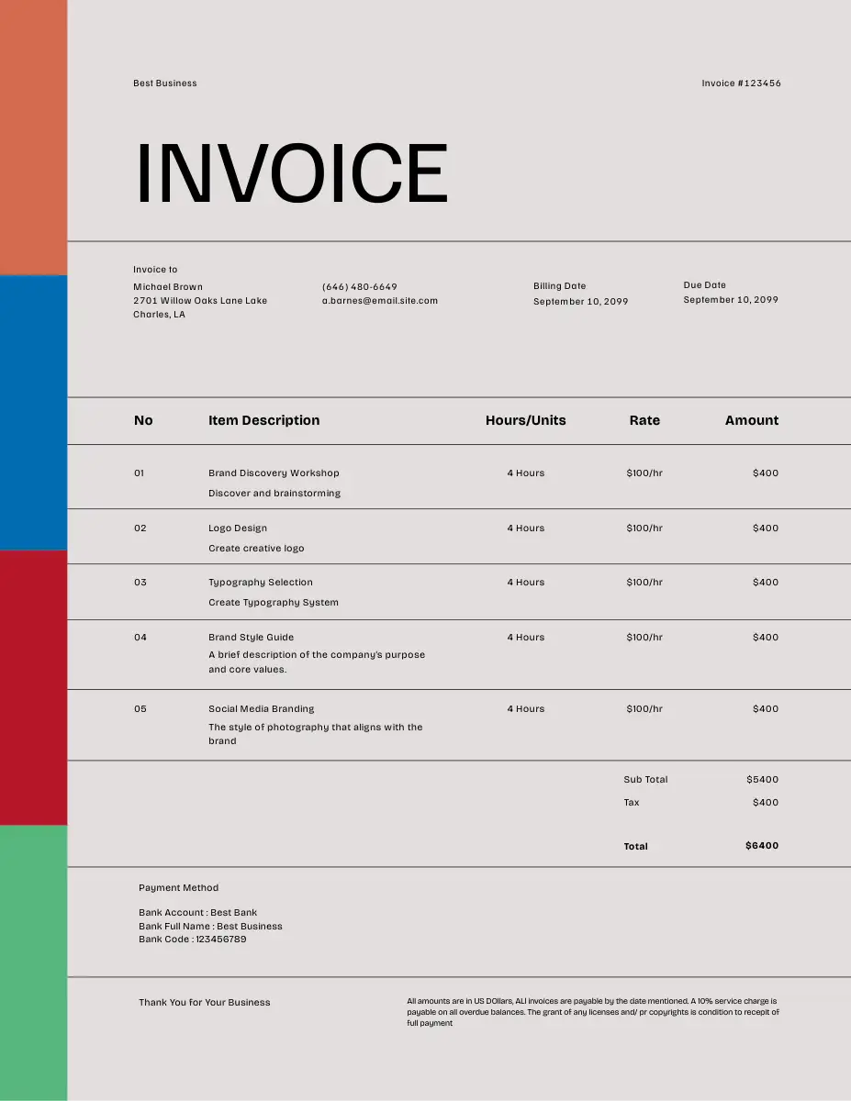The width and height of the screenshot is (851, 1101).
Task: Click the green color block in sidebar
Action: (x=33, y=962)
